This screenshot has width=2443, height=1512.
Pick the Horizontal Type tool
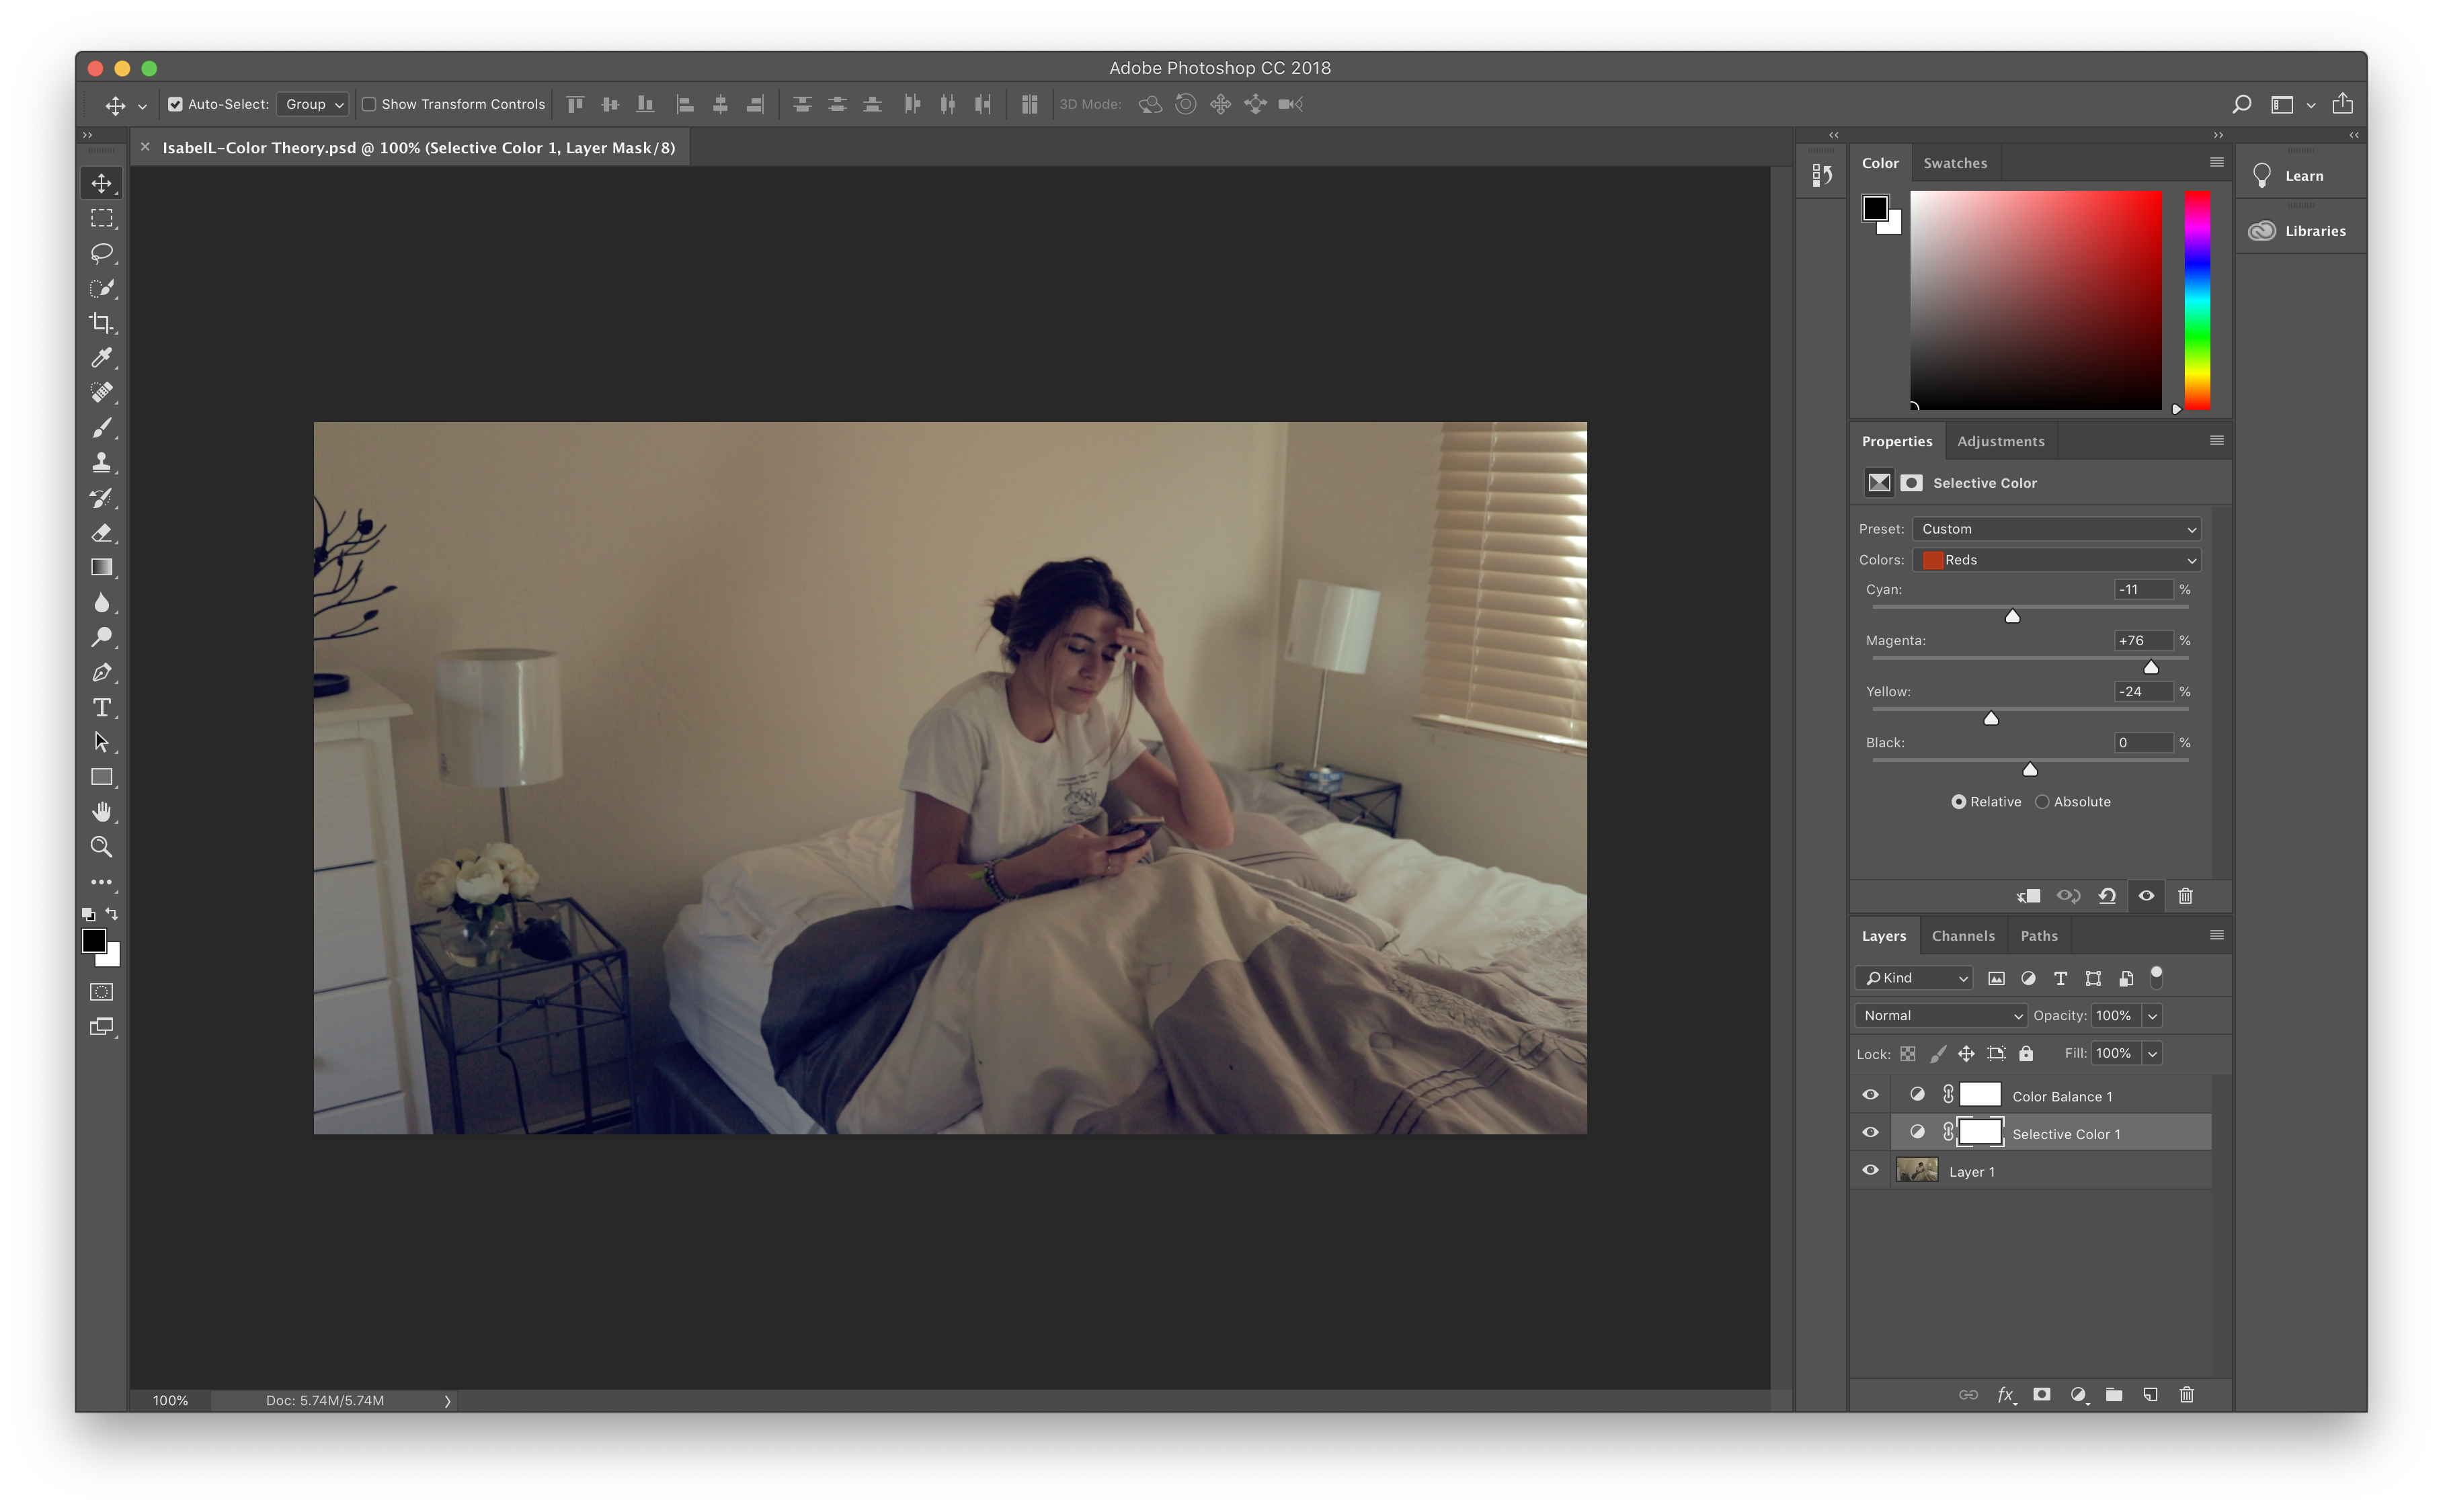point(101,708)
